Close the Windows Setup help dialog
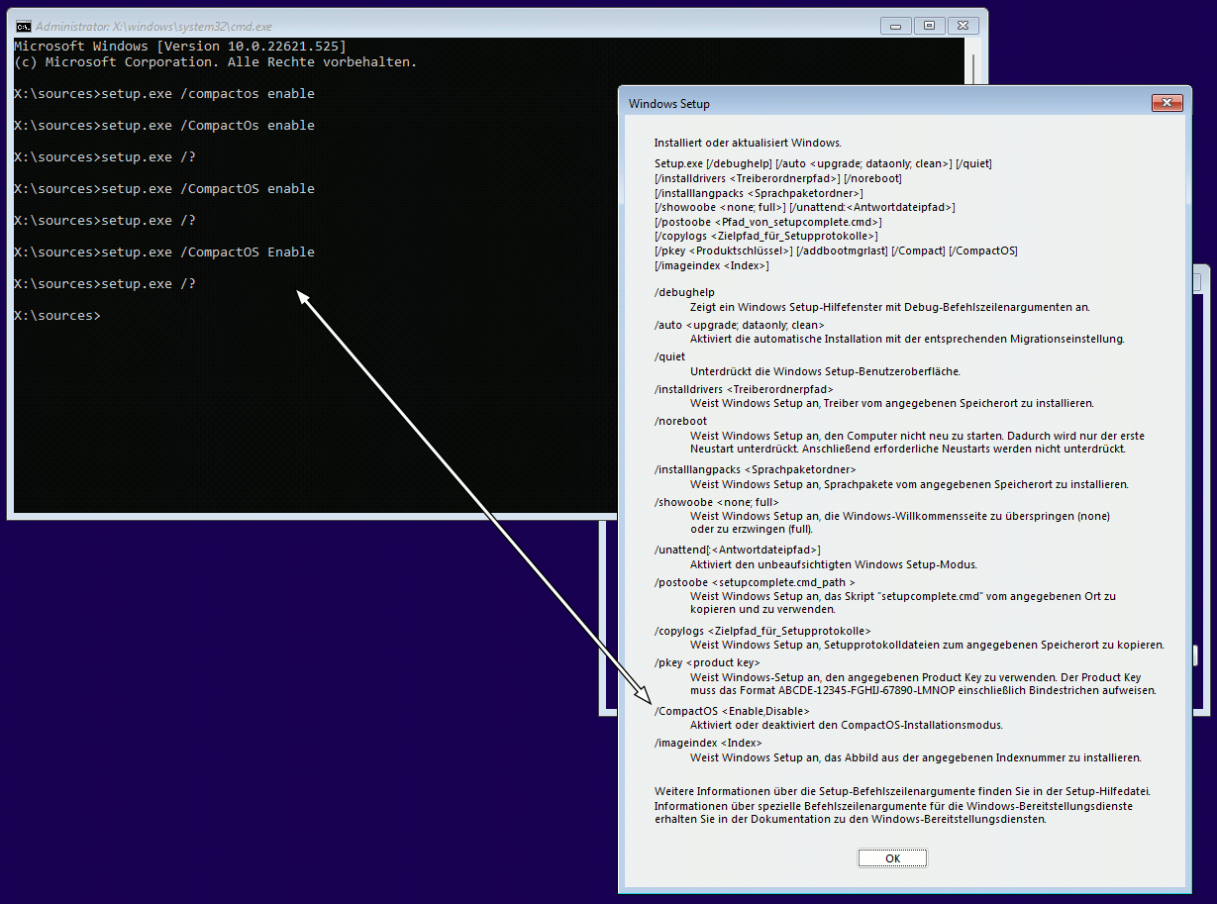1217x904 pixels. coord(1166,104)
